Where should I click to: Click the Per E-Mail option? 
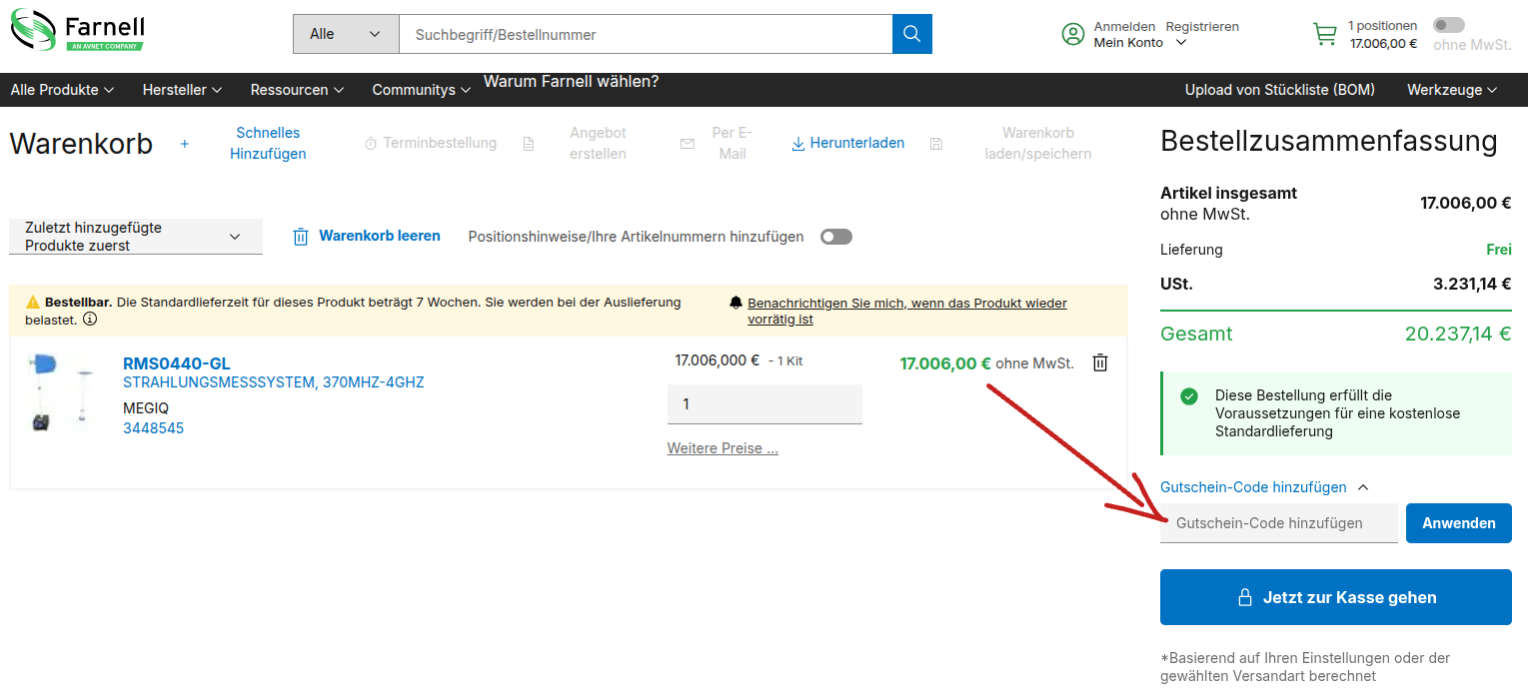coord(733,143)
